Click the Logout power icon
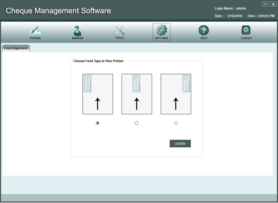The width and height of the screenshot is (278, 203). point(246,30)
